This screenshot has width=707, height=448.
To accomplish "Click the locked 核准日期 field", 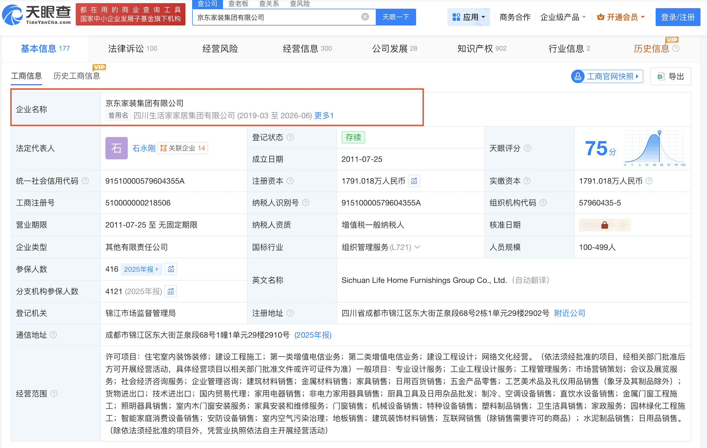I will coord(604,225).
